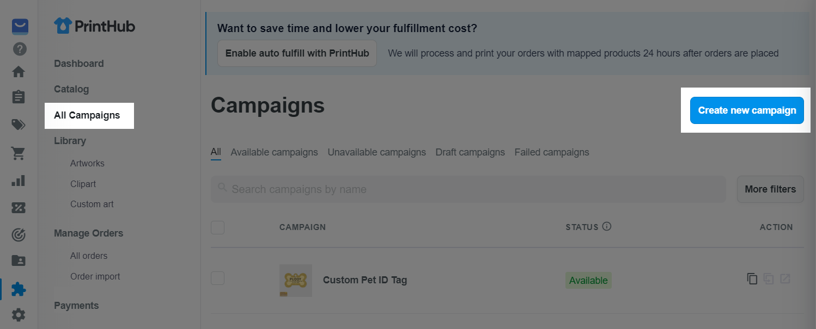Viewport: 816px width, 329px height.
Task: Select Catalog in the PrintHub menu
Action: (71, 89)
